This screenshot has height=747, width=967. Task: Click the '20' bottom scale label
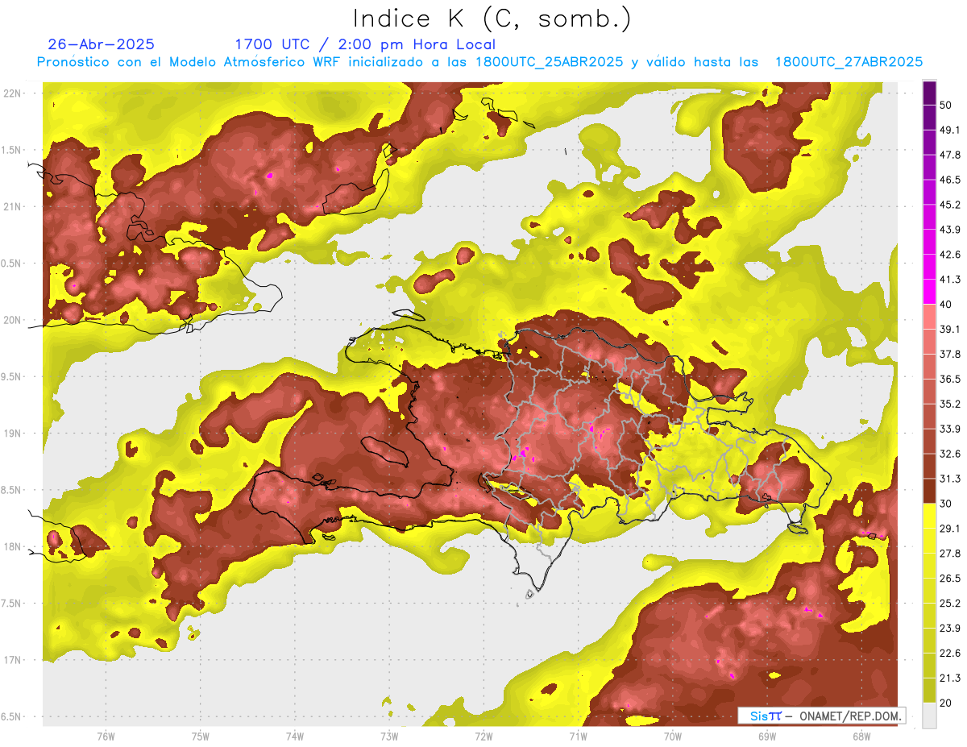point(947,703)
